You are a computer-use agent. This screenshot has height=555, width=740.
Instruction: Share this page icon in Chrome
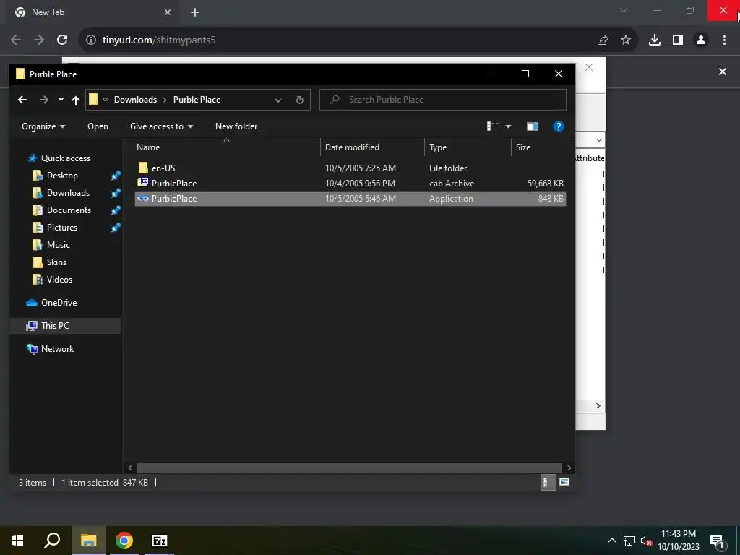[603, 40]
